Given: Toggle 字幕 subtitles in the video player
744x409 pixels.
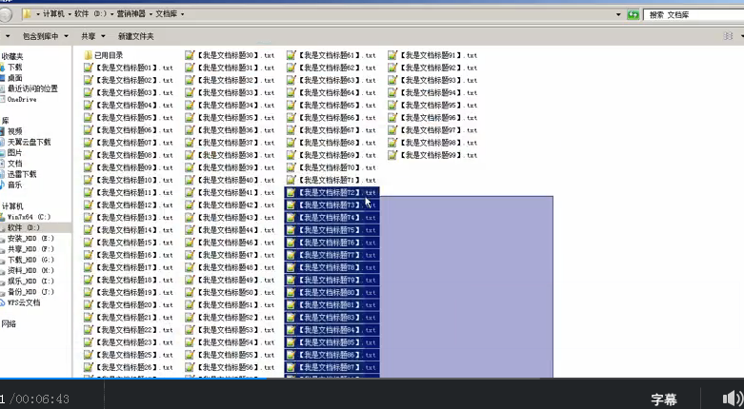Looking at the screenshot, I should [664, 399].
